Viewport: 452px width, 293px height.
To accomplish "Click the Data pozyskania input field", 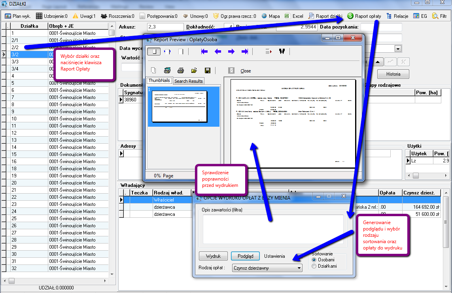I will click(381, 27).
